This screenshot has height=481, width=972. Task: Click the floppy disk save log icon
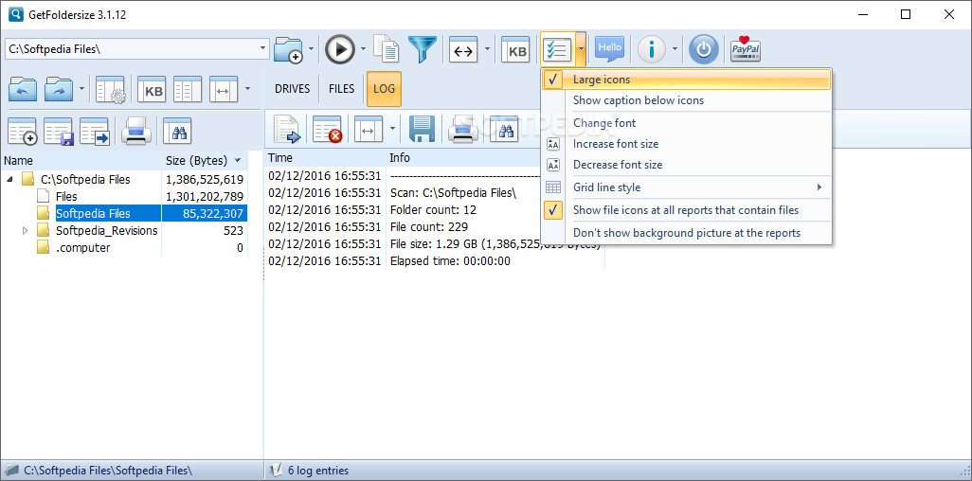pyautogui.click(x=423, y=130)
